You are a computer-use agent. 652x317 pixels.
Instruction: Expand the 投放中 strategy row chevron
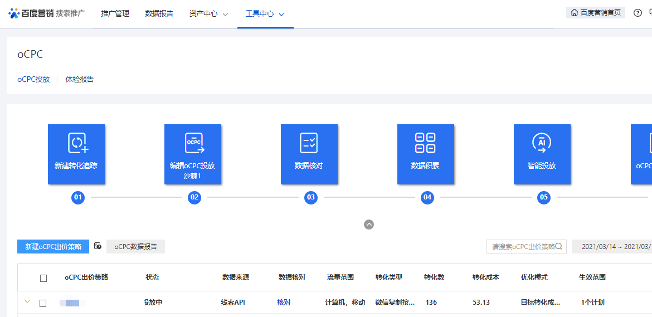(27, 301)
